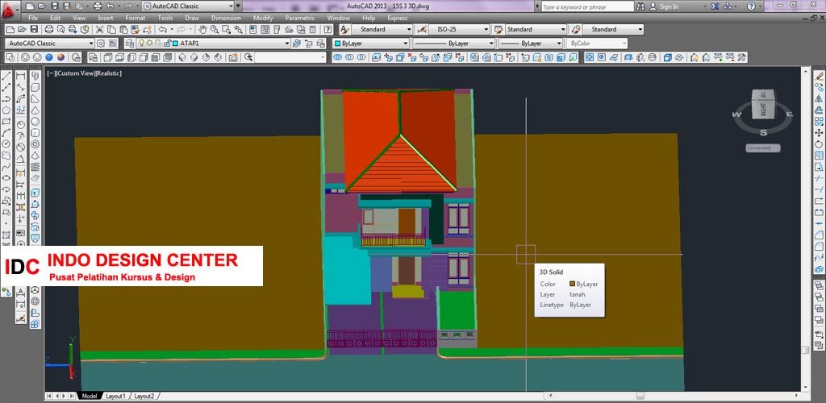
Task: Select the Linear dimension tool
Action: [x=20, y=77]
